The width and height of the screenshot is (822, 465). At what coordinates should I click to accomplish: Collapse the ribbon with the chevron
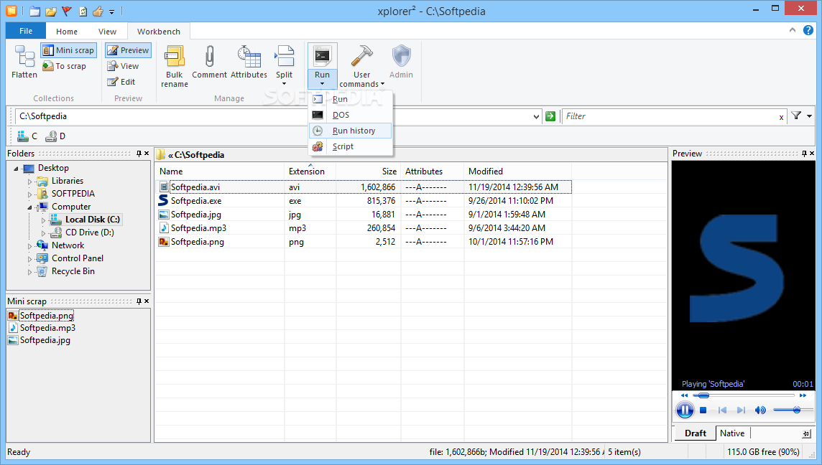tap(792, 30)
